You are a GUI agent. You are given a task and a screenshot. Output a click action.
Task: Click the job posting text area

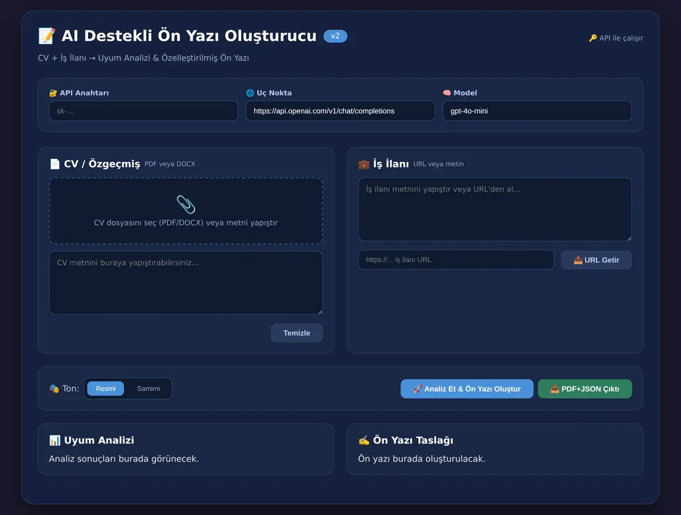(x=495, y=210)
